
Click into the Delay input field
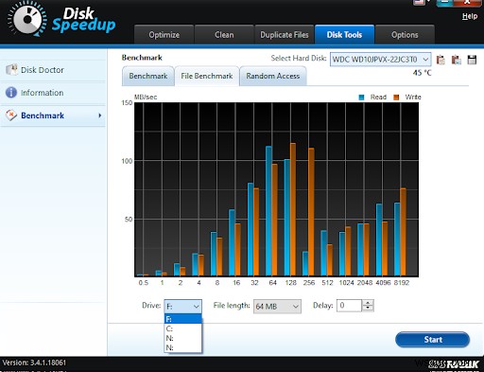click(349, 306)
